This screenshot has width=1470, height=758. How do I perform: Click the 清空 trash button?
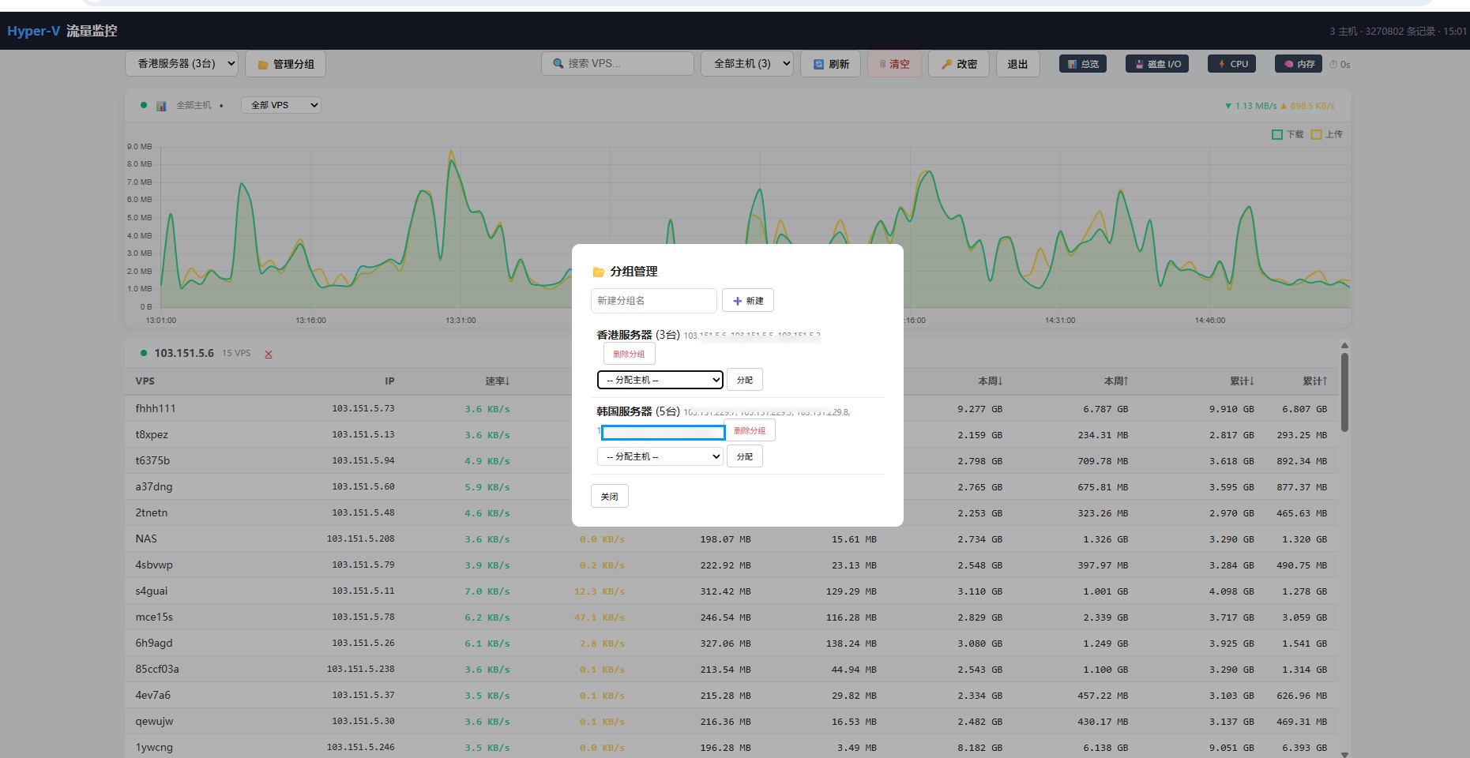[x=894, y=64]
